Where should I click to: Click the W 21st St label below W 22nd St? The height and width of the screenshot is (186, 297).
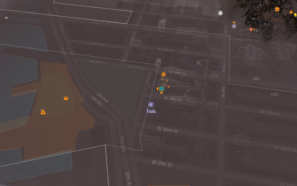tap(162, 164)
